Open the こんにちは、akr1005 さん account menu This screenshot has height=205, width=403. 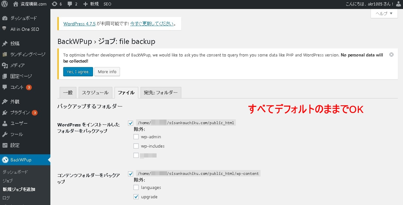point(369,4)
